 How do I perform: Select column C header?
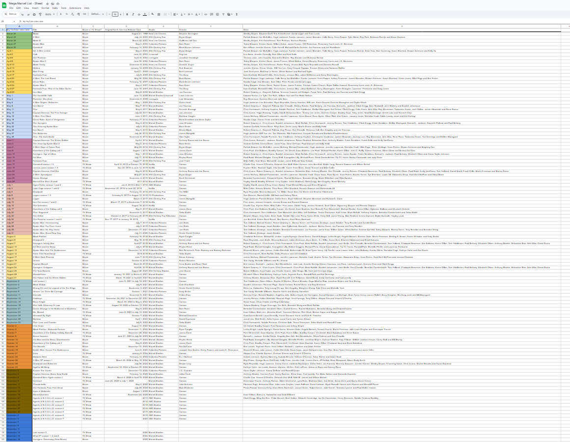click(93, 26)
